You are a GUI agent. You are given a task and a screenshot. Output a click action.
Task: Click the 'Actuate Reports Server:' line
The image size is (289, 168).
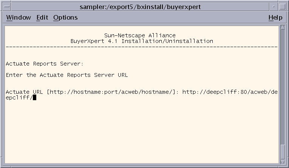45,64
